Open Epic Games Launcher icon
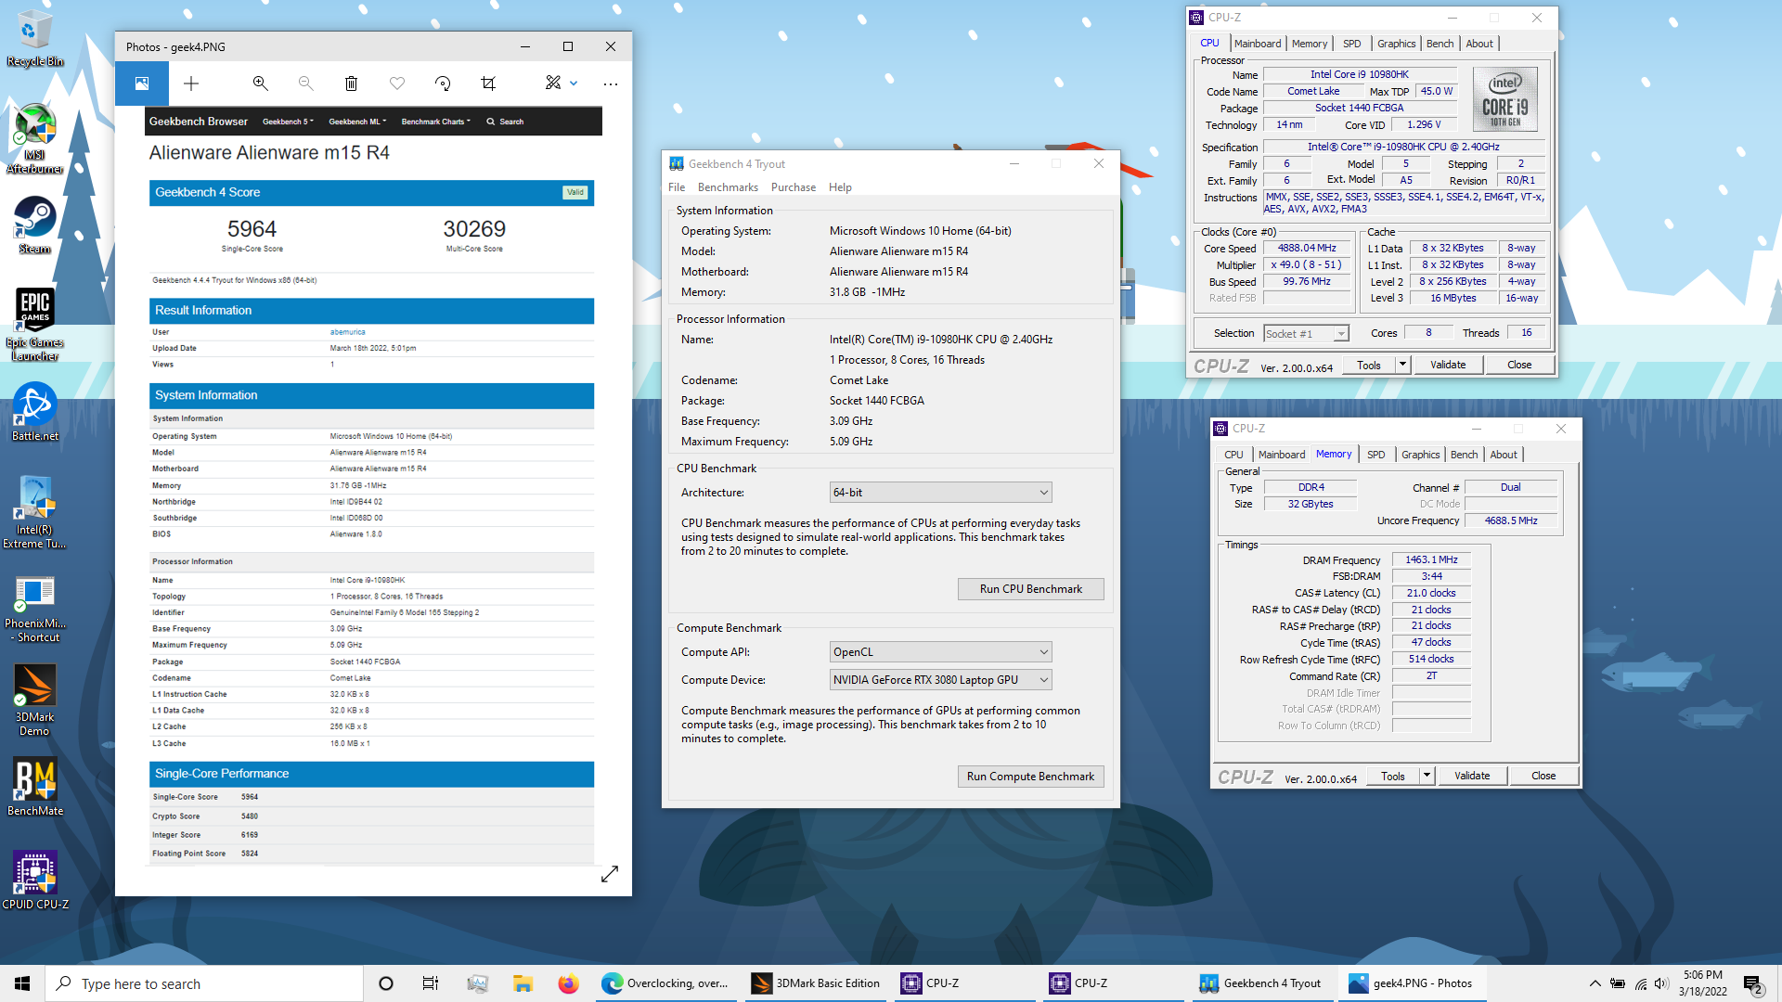1782x1002 pixels. click(x=34, y=324)
